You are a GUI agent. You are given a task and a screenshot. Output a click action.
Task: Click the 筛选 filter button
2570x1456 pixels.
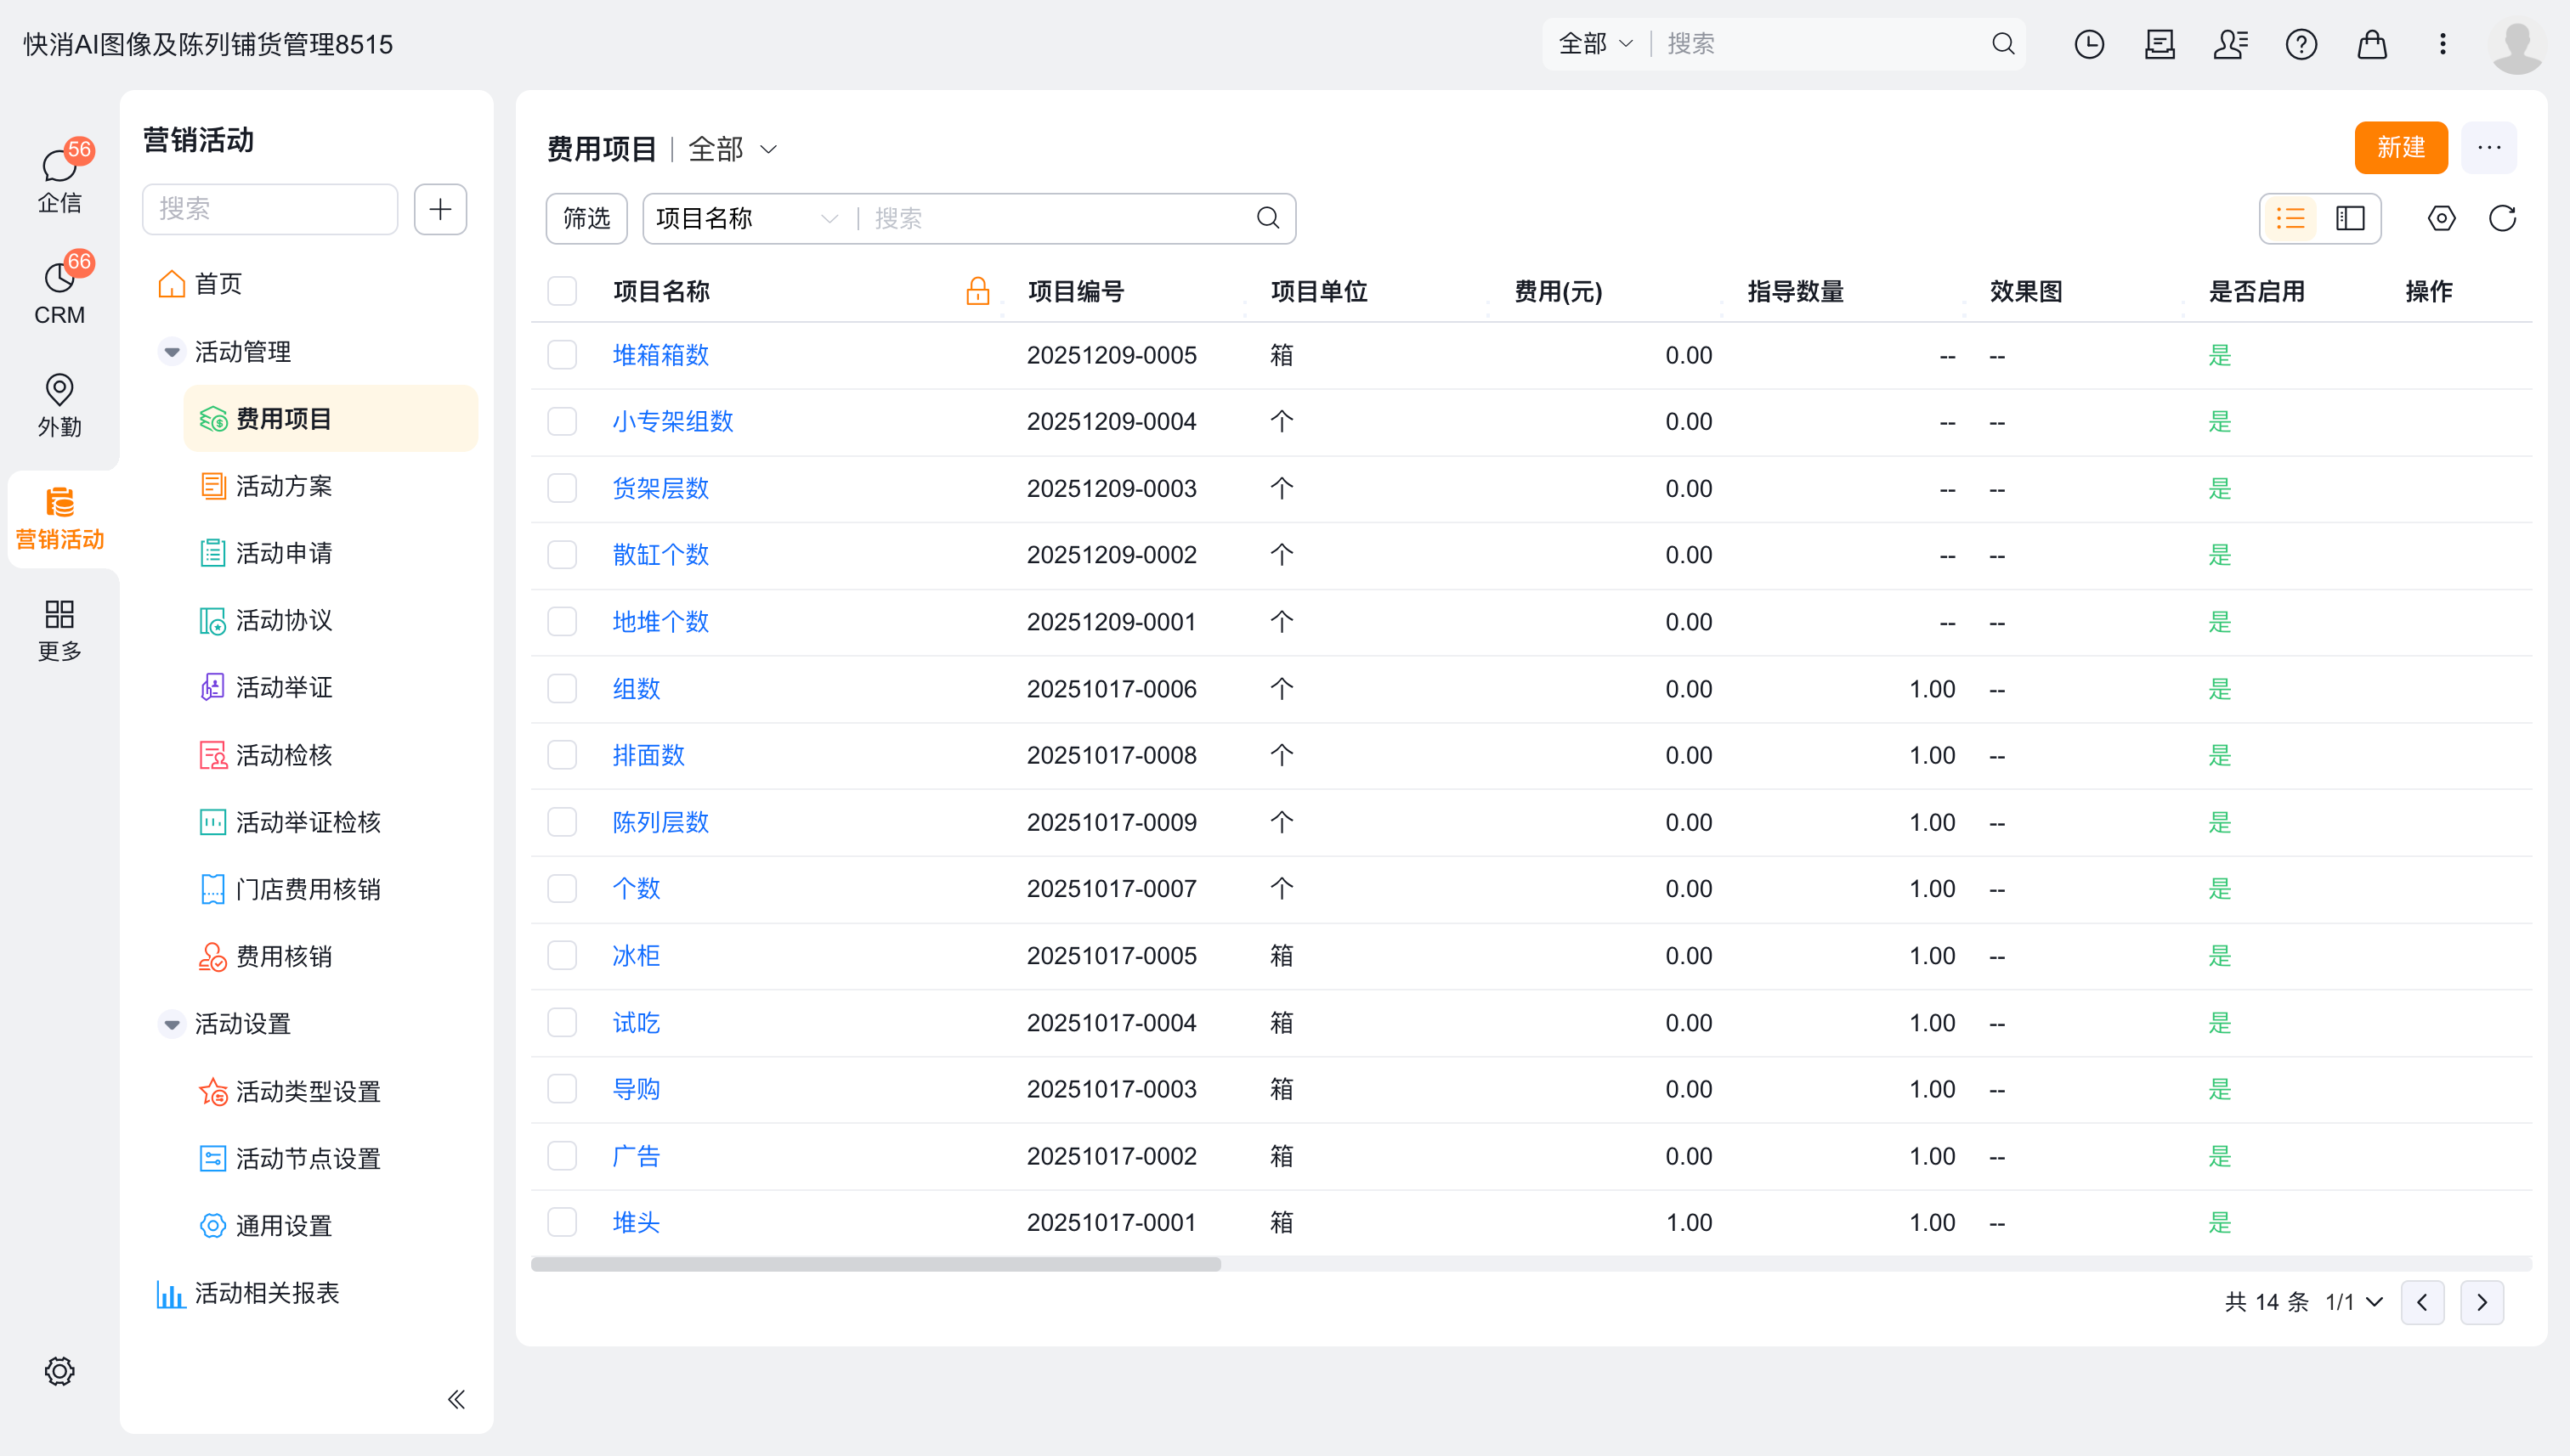pos(586,218)
